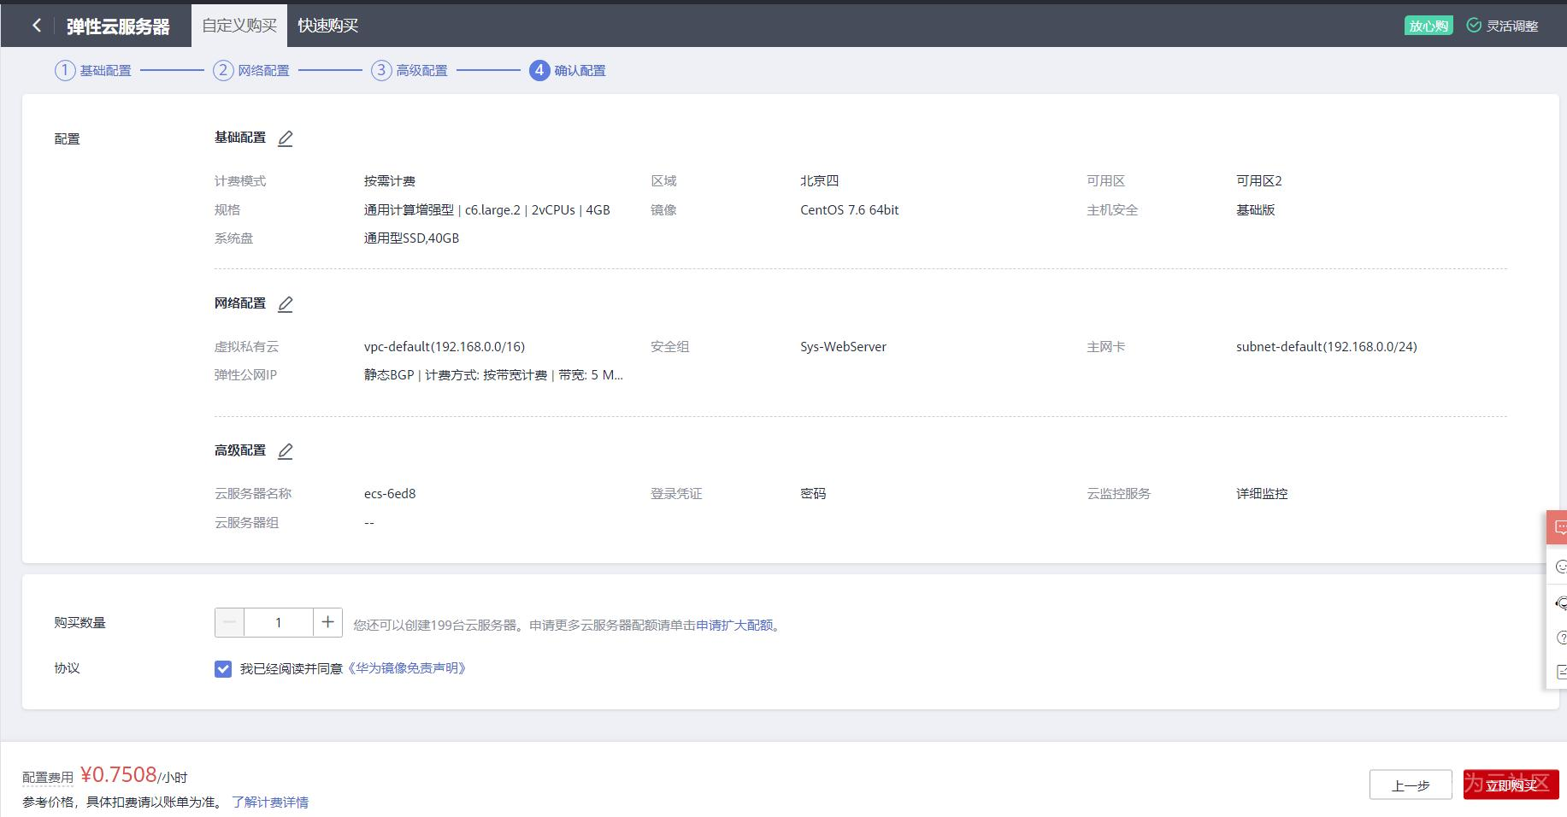Switch to the 自定义购买 tab

(239, 26)
